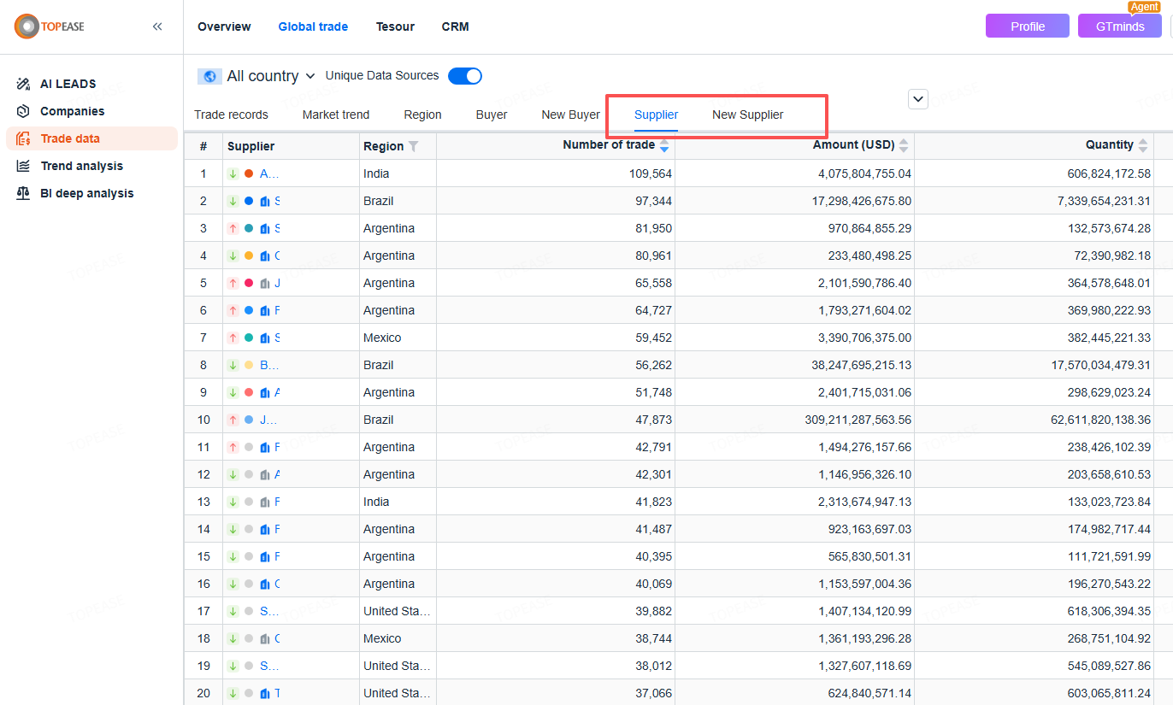1173x705 pixels.
Task: Click the up-trend arrow in row 5
Action: pyautogui.click(x=233, y=283)
